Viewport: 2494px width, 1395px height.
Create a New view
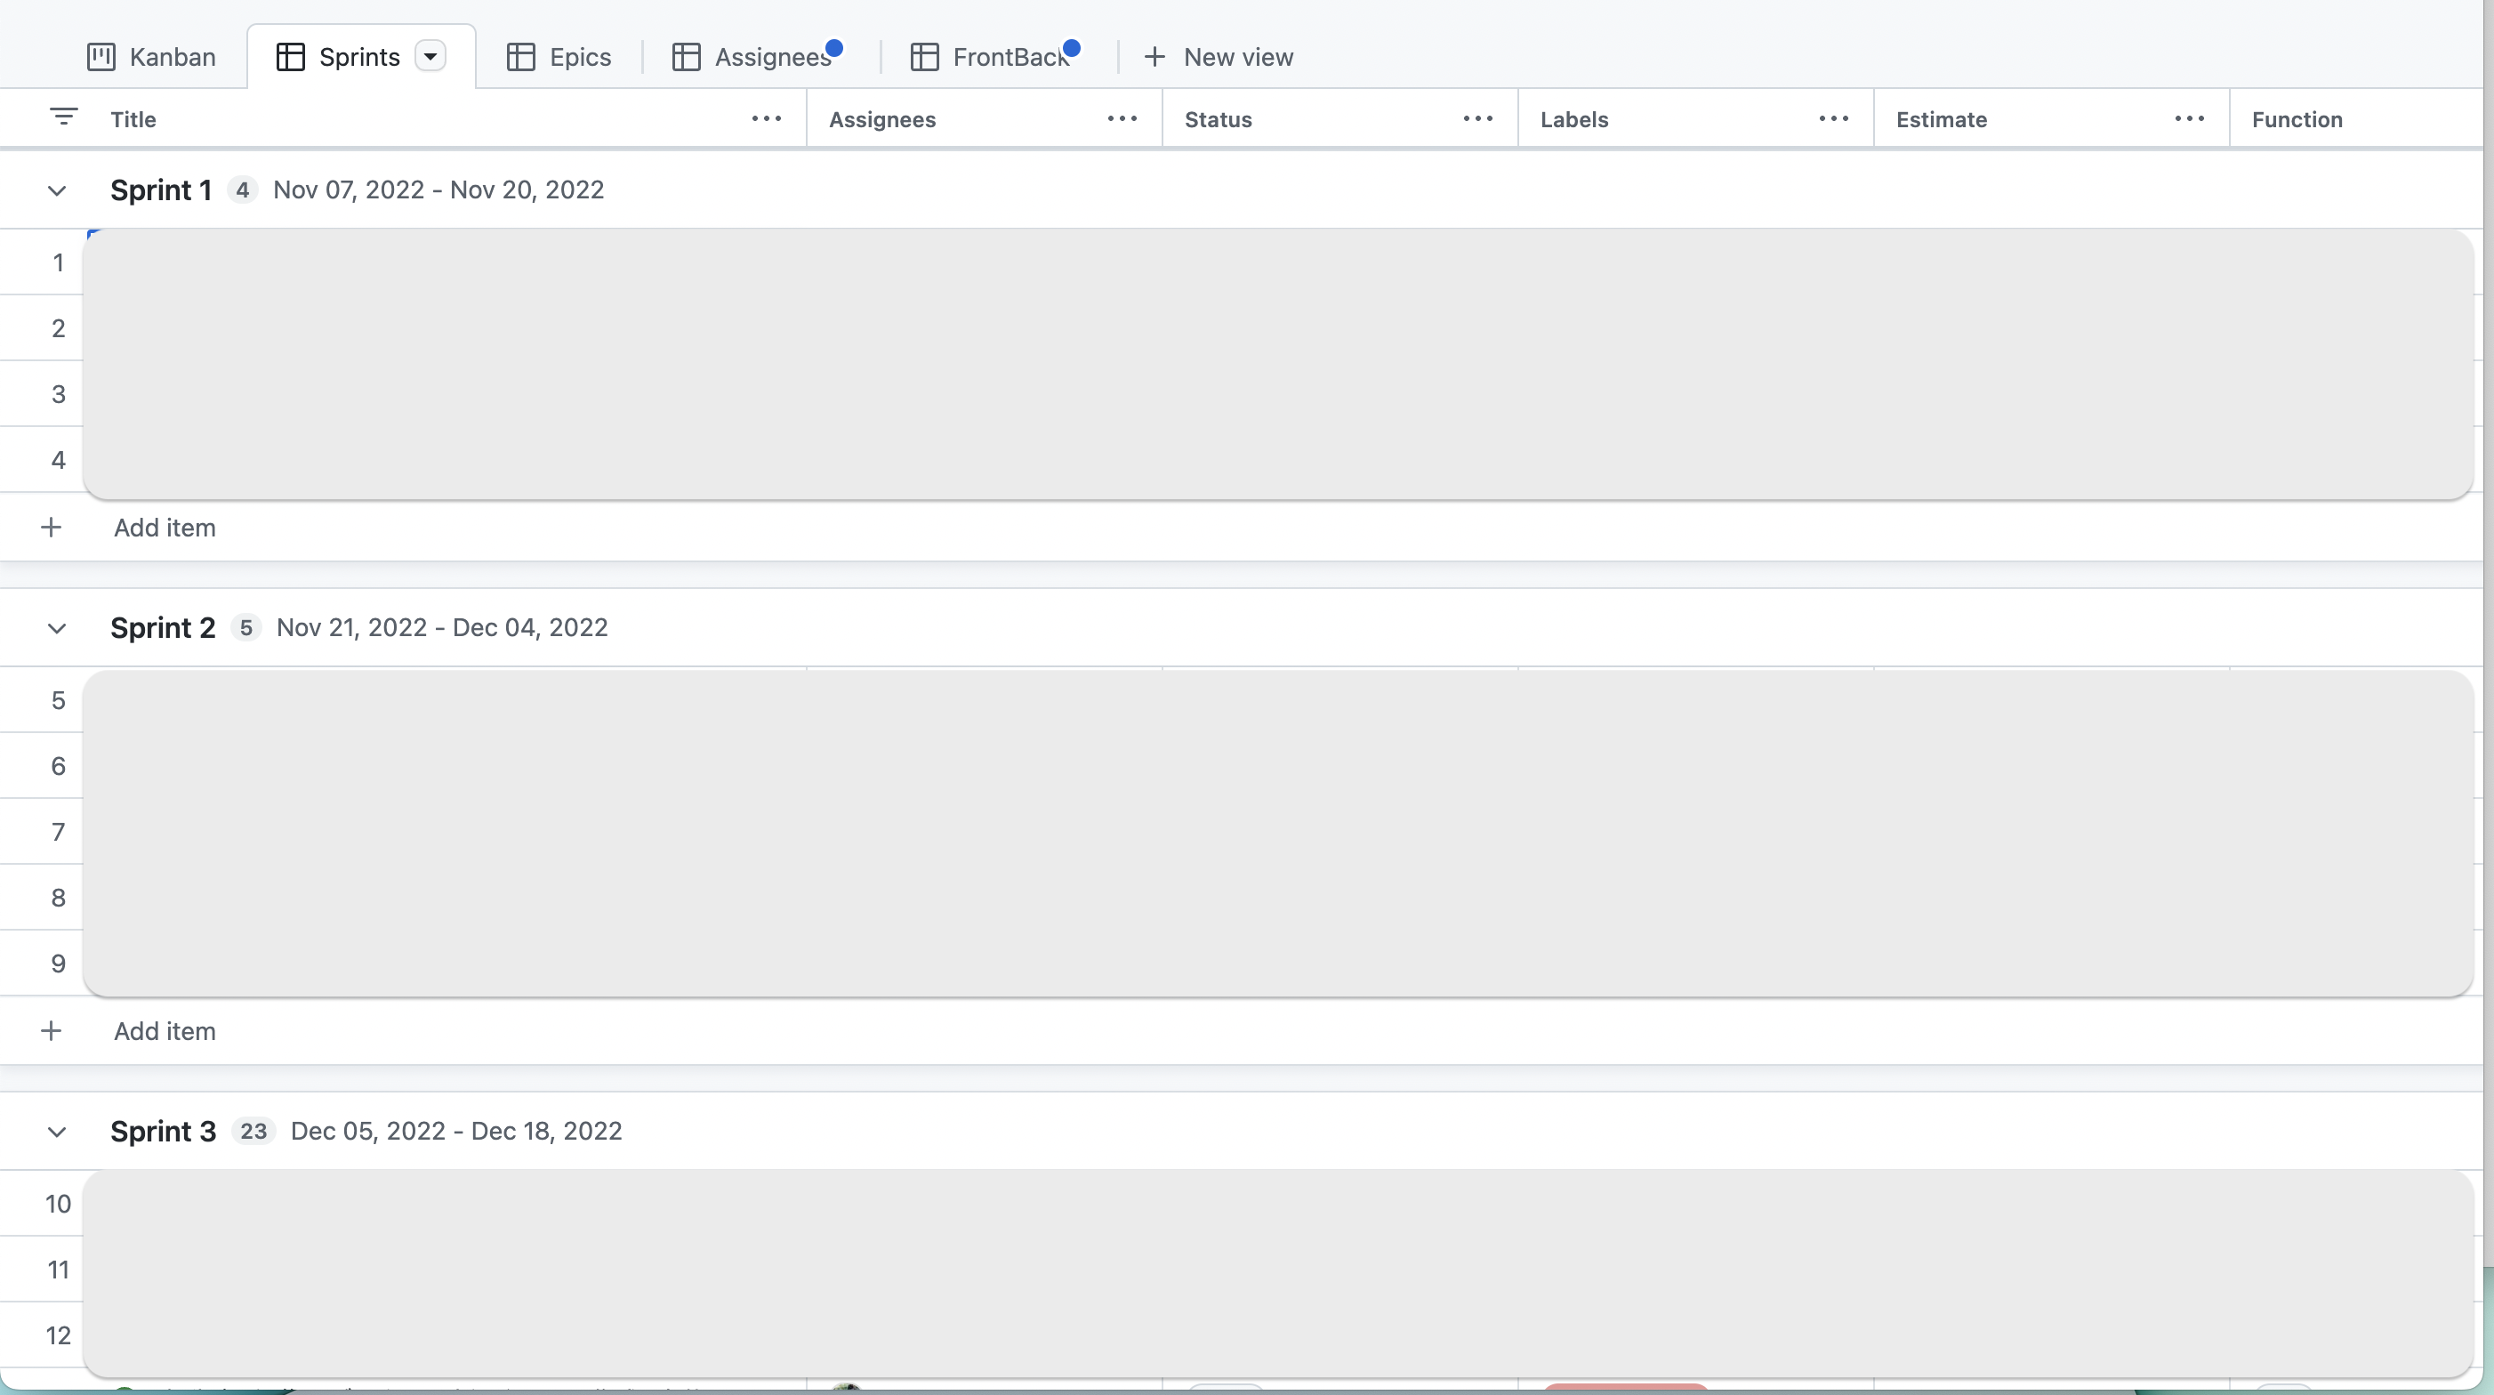point(1218,57)
